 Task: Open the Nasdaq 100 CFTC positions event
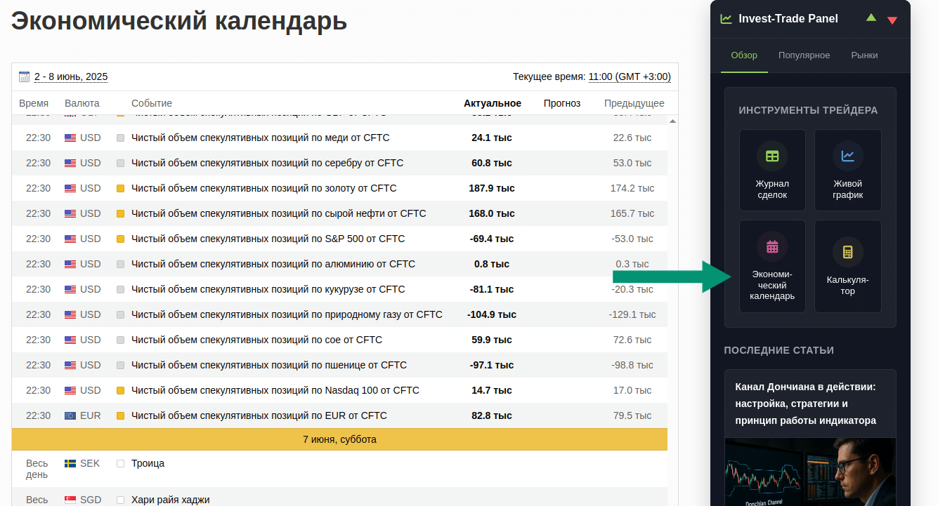[x=275, y=390]
